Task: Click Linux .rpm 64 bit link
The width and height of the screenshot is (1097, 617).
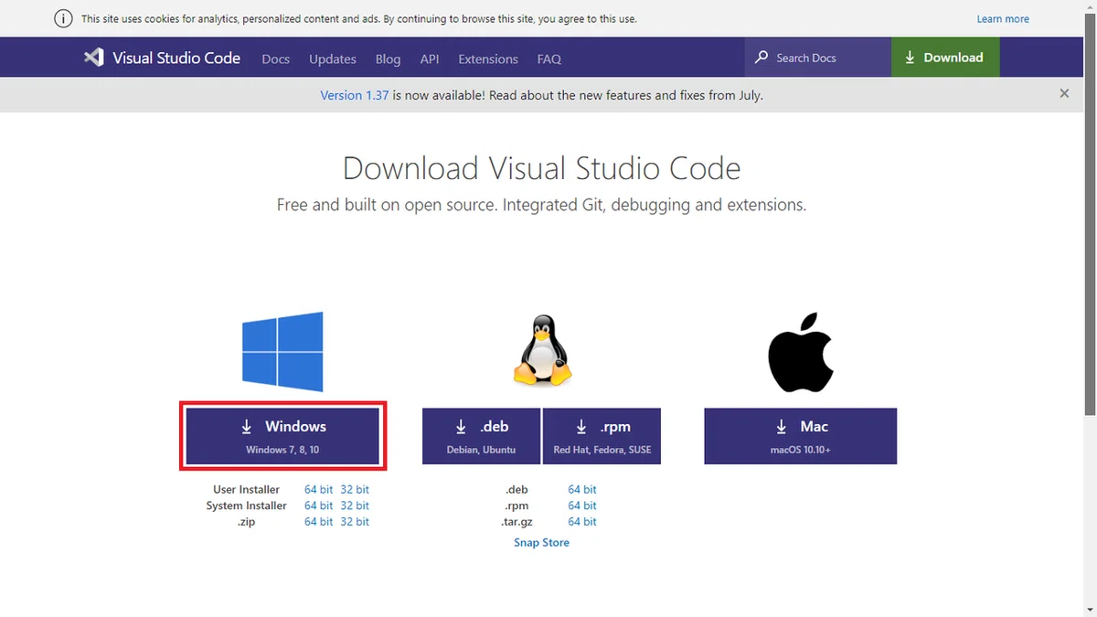Action: tap(582, 505)
